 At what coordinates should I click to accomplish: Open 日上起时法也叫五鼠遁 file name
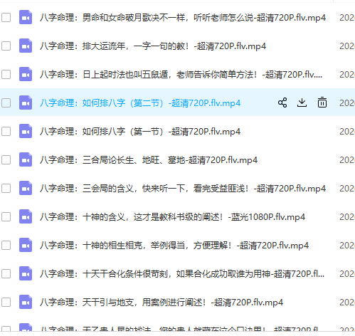181,75
